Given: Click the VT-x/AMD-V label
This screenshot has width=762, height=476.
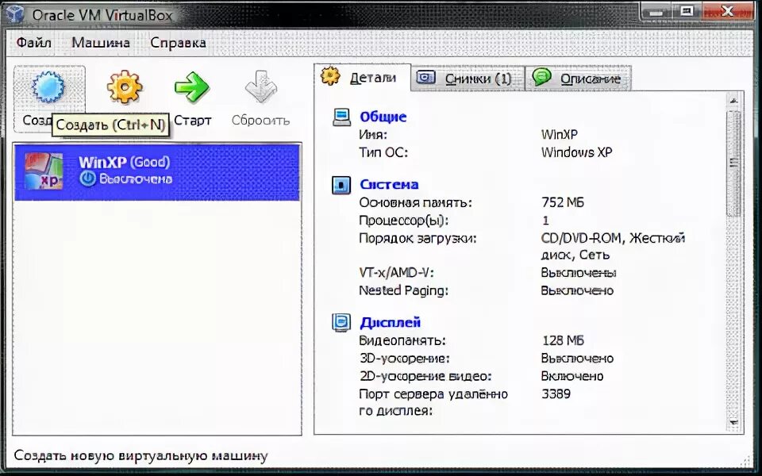Looking at the screenshot, I should 397,273.
